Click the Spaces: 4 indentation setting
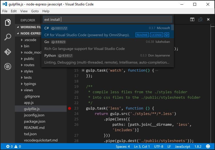This screenshot has height=150, width=215. point(123,147)
